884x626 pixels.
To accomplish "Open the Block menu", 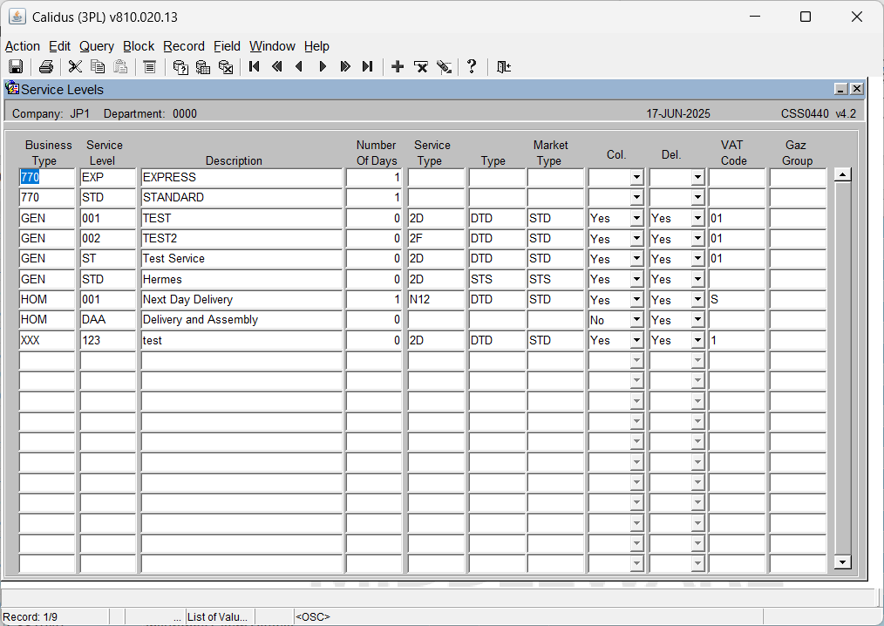I will (139, 46).
